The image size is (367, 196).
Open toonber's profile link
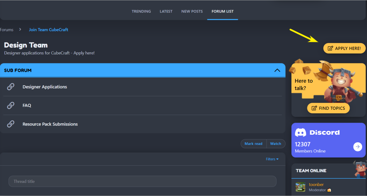pos(316,185)
